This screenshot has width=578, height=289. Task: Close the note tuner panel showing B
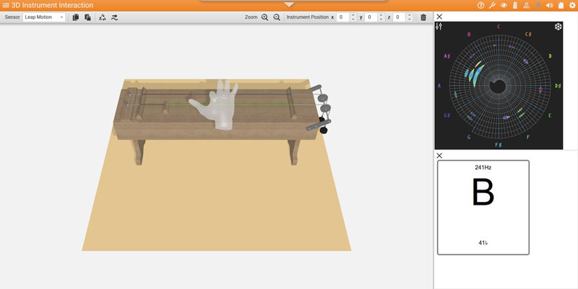(439, 156)
